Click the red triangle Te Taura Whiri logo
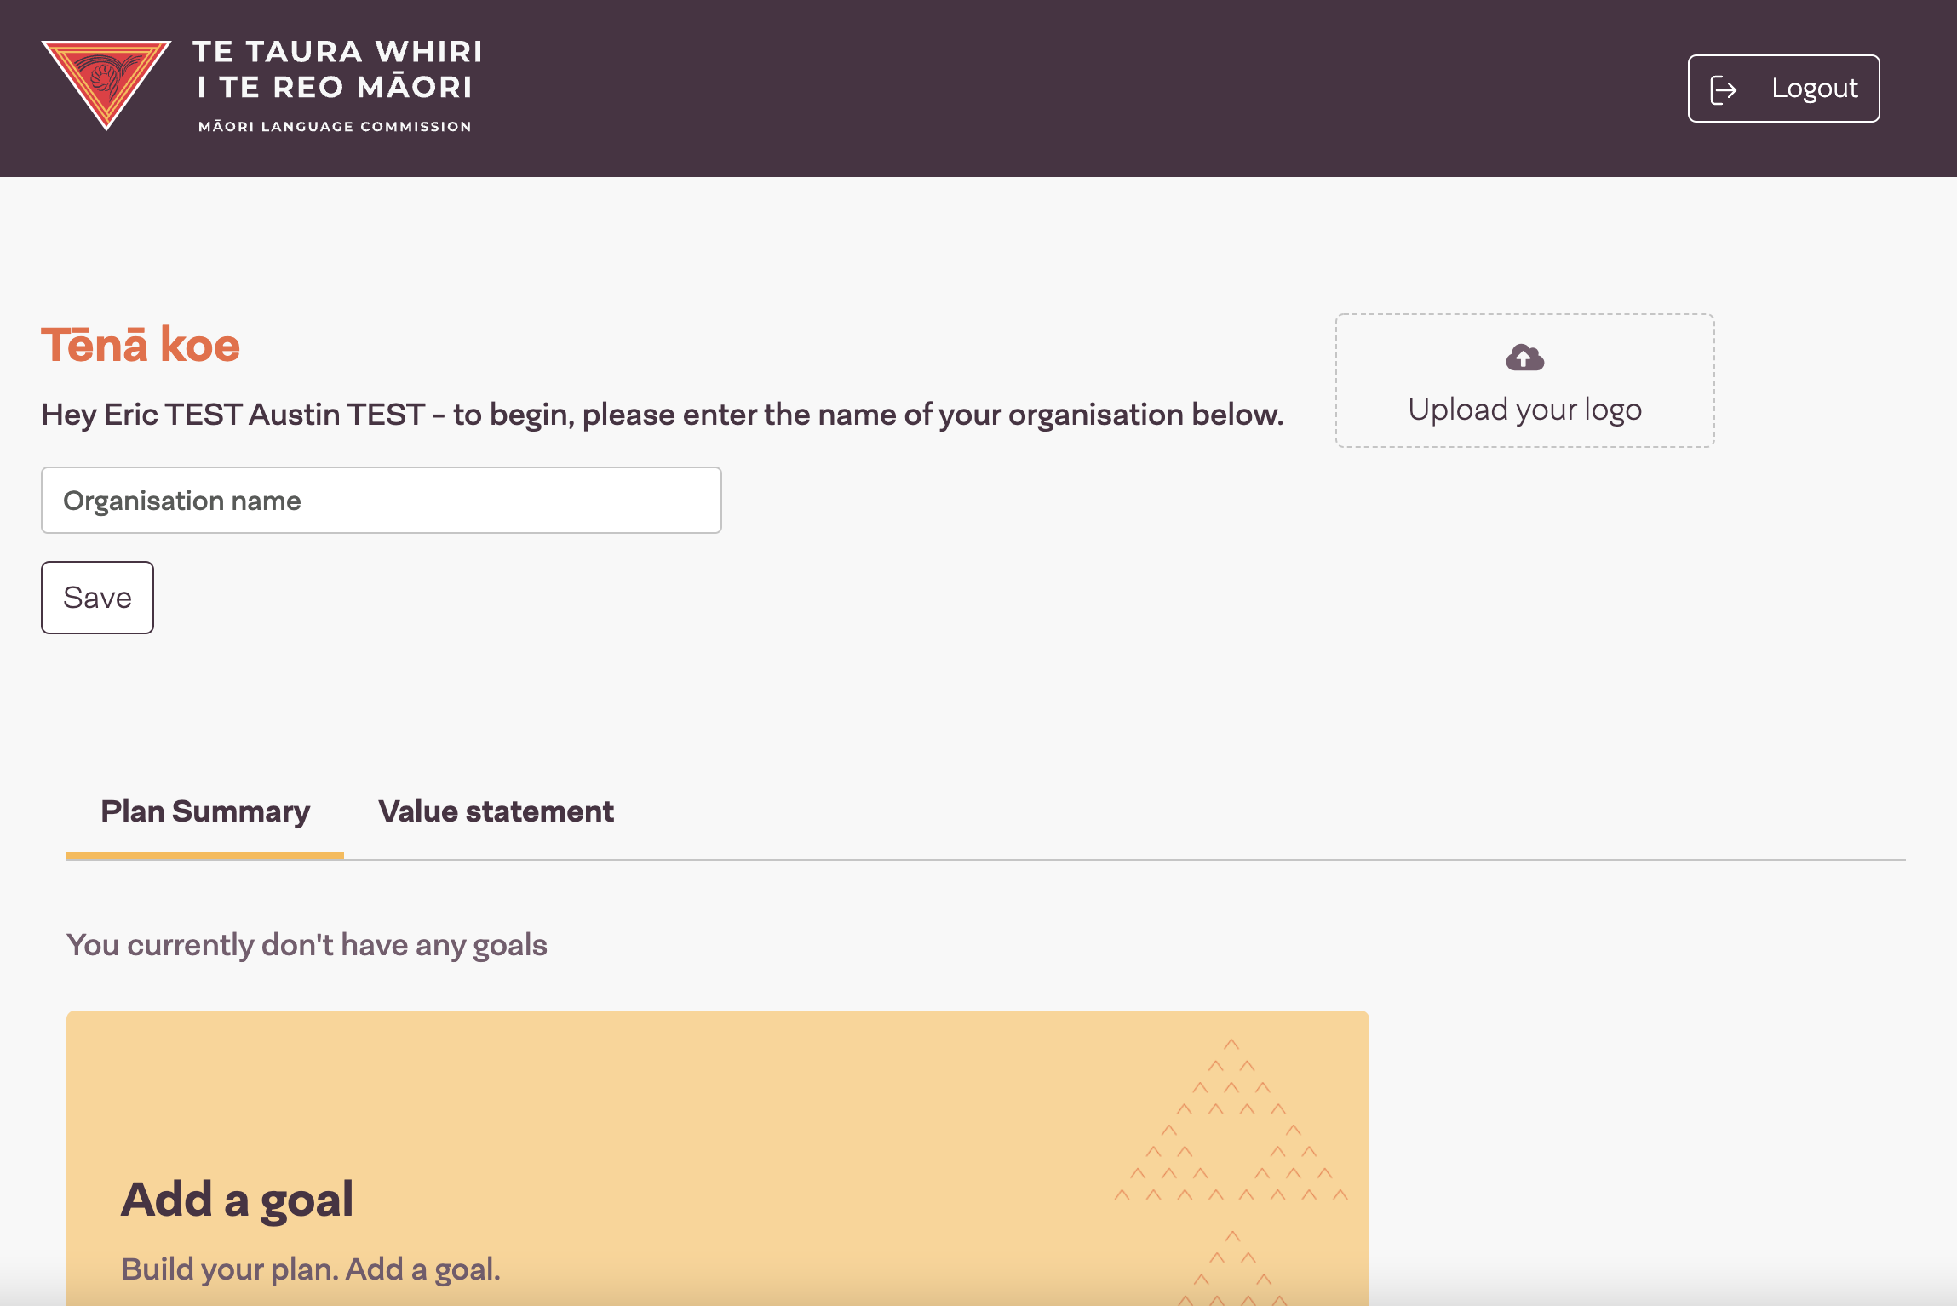 tap(106, 82)
